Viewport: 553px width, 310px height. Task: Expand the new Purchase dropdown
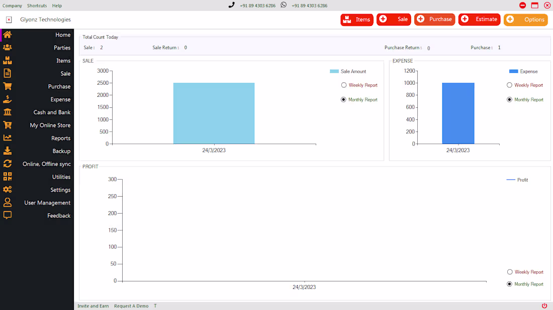434,20
